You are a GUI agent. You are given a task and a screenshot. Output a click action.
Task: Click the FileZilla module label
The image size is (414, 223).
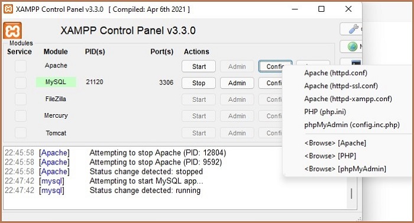click(56, 99)
